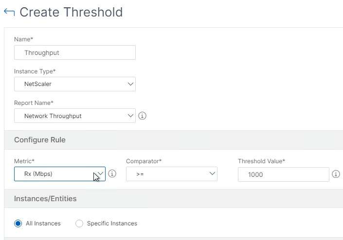Edit the Threshold Value field showing 1000
This screenshot has width=343, height=240.
(284, 174)
